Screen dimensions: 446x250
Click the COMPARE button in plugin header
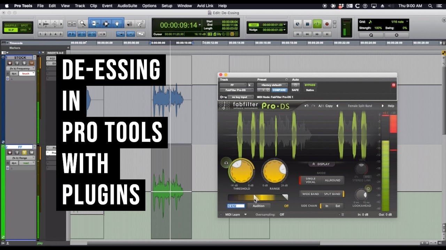[x=279, y=90]
